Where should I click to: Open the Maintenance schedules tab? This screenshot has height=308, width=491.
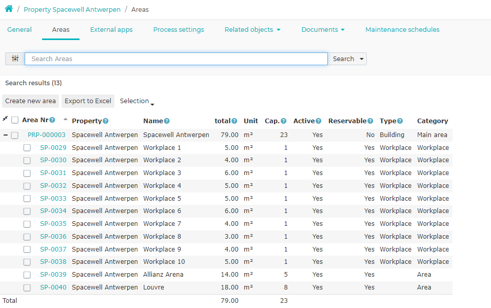click(x=402, y=29)
